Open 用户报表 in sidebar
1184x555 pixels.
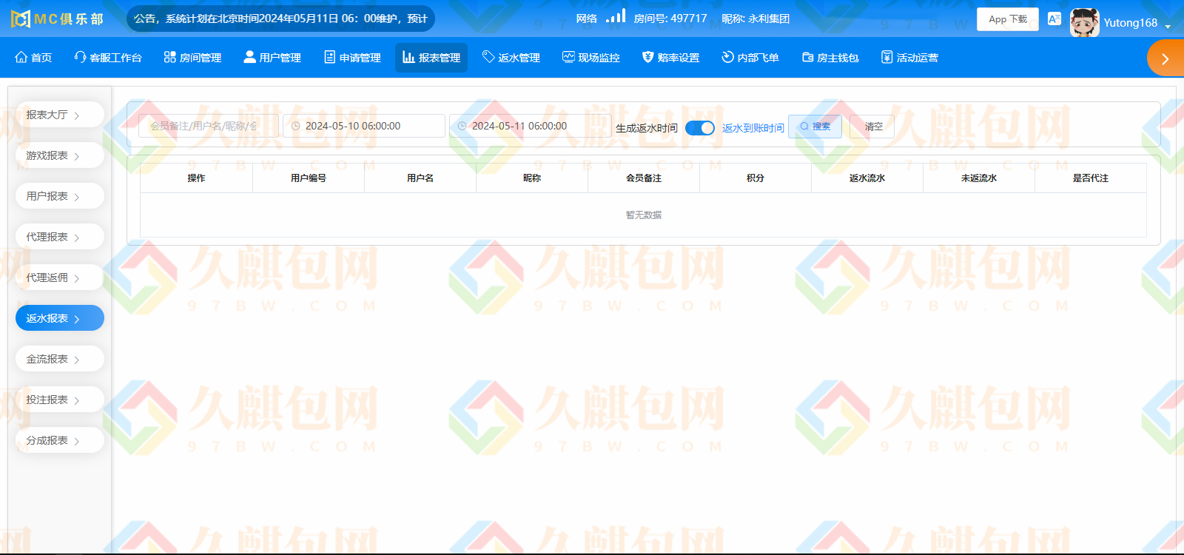coord(60,196)
